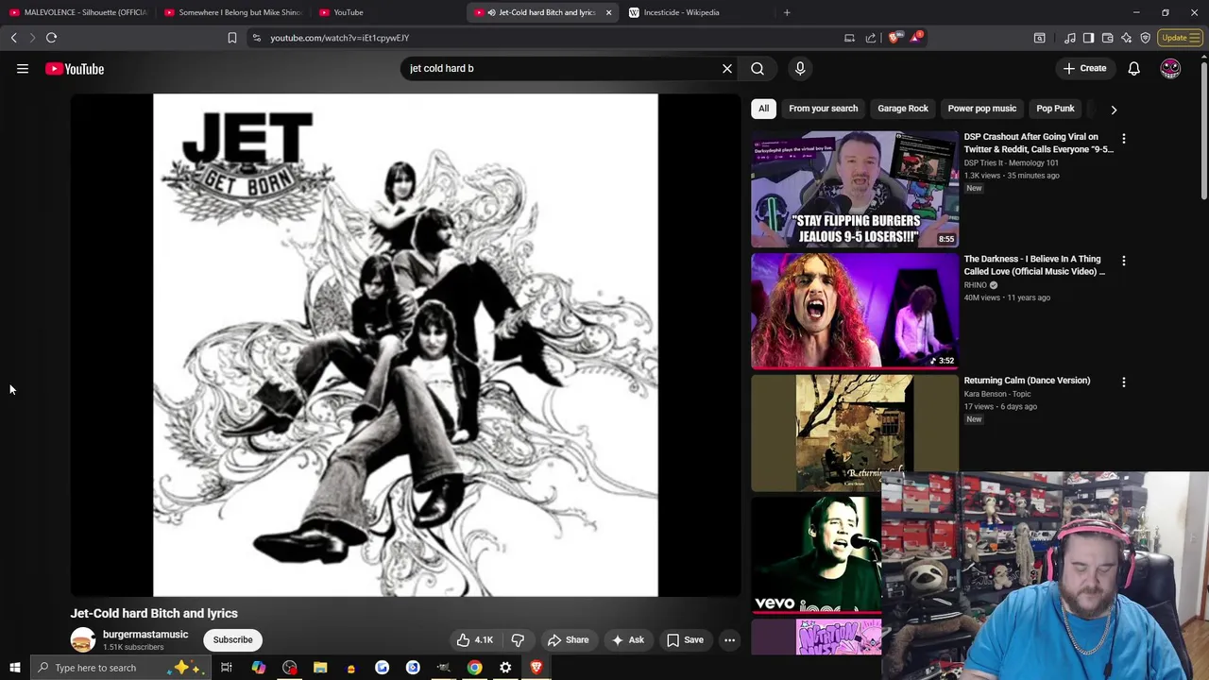Open YouTube notifications bell

pos(1133,68)
